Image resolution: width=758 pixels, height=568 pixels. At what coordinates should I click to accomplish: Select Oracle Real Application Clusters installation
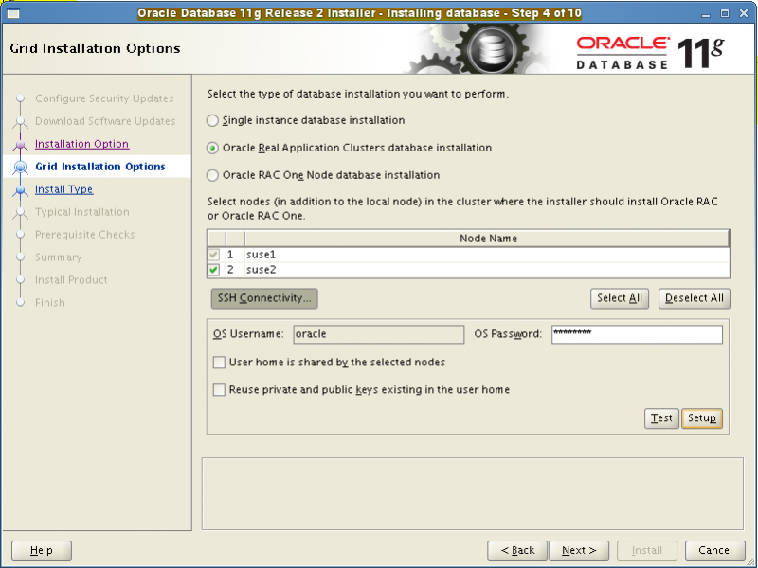[213, 148]
